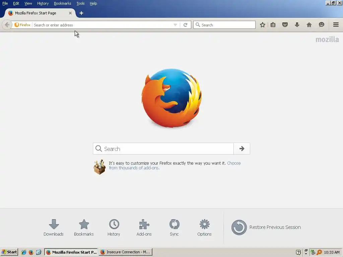Bookmark this page with the star icon

(x=263, y=25)
